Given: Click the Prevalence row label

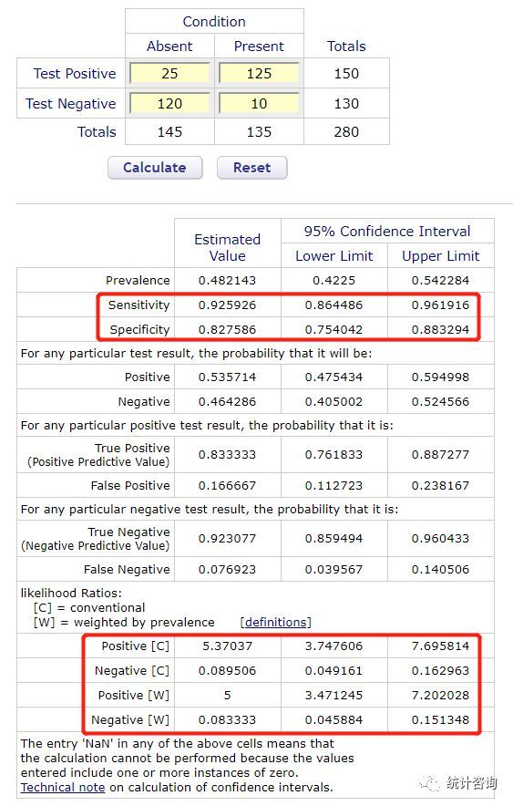Looking at the screenshot, I should [x=138, y=281].
